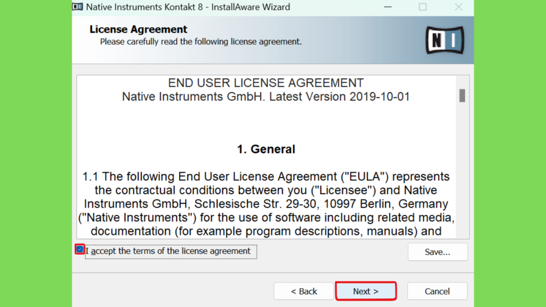Toggle the accept license terms checkbox

pos(80,249)
